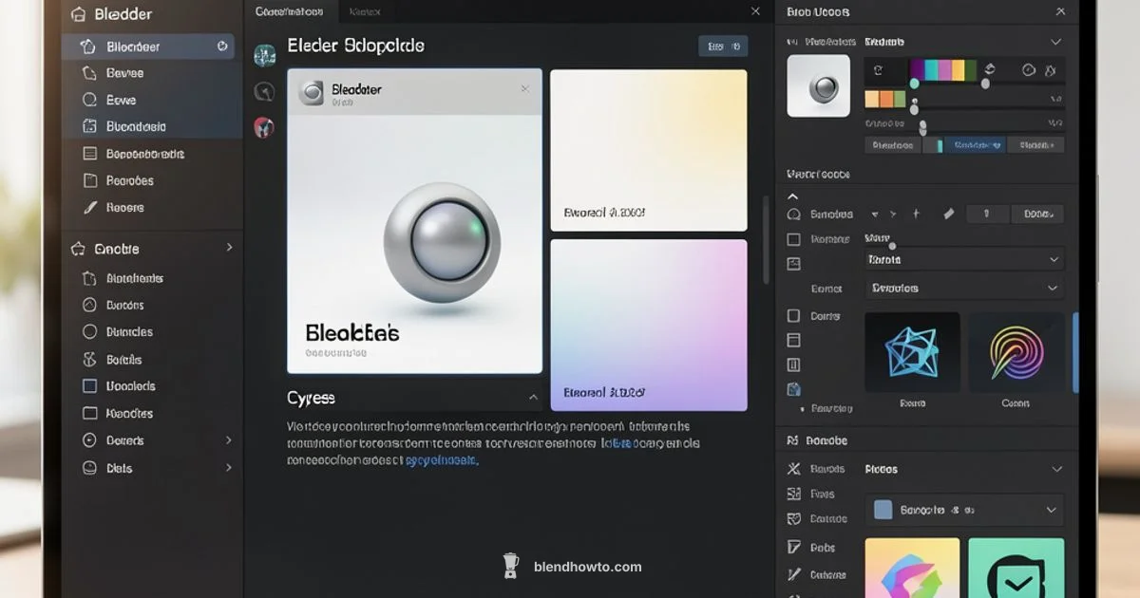Image resolution: width=1140 pixels, height=598 pixels.
Task: Click the pencil icon in the left sidebar
Action: click(92, 206)
